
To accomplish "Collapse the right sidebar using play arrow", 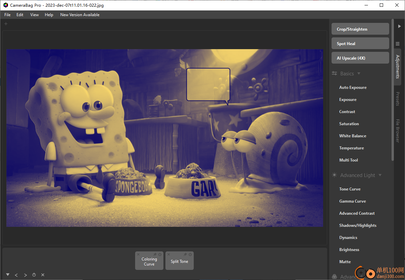I will point(399,26).
